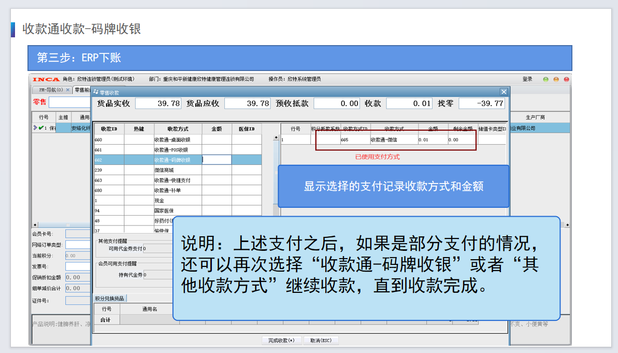Click the 零售收款 dialog title icon
Viewport: 618px width, 353px height.
point(96,92)
